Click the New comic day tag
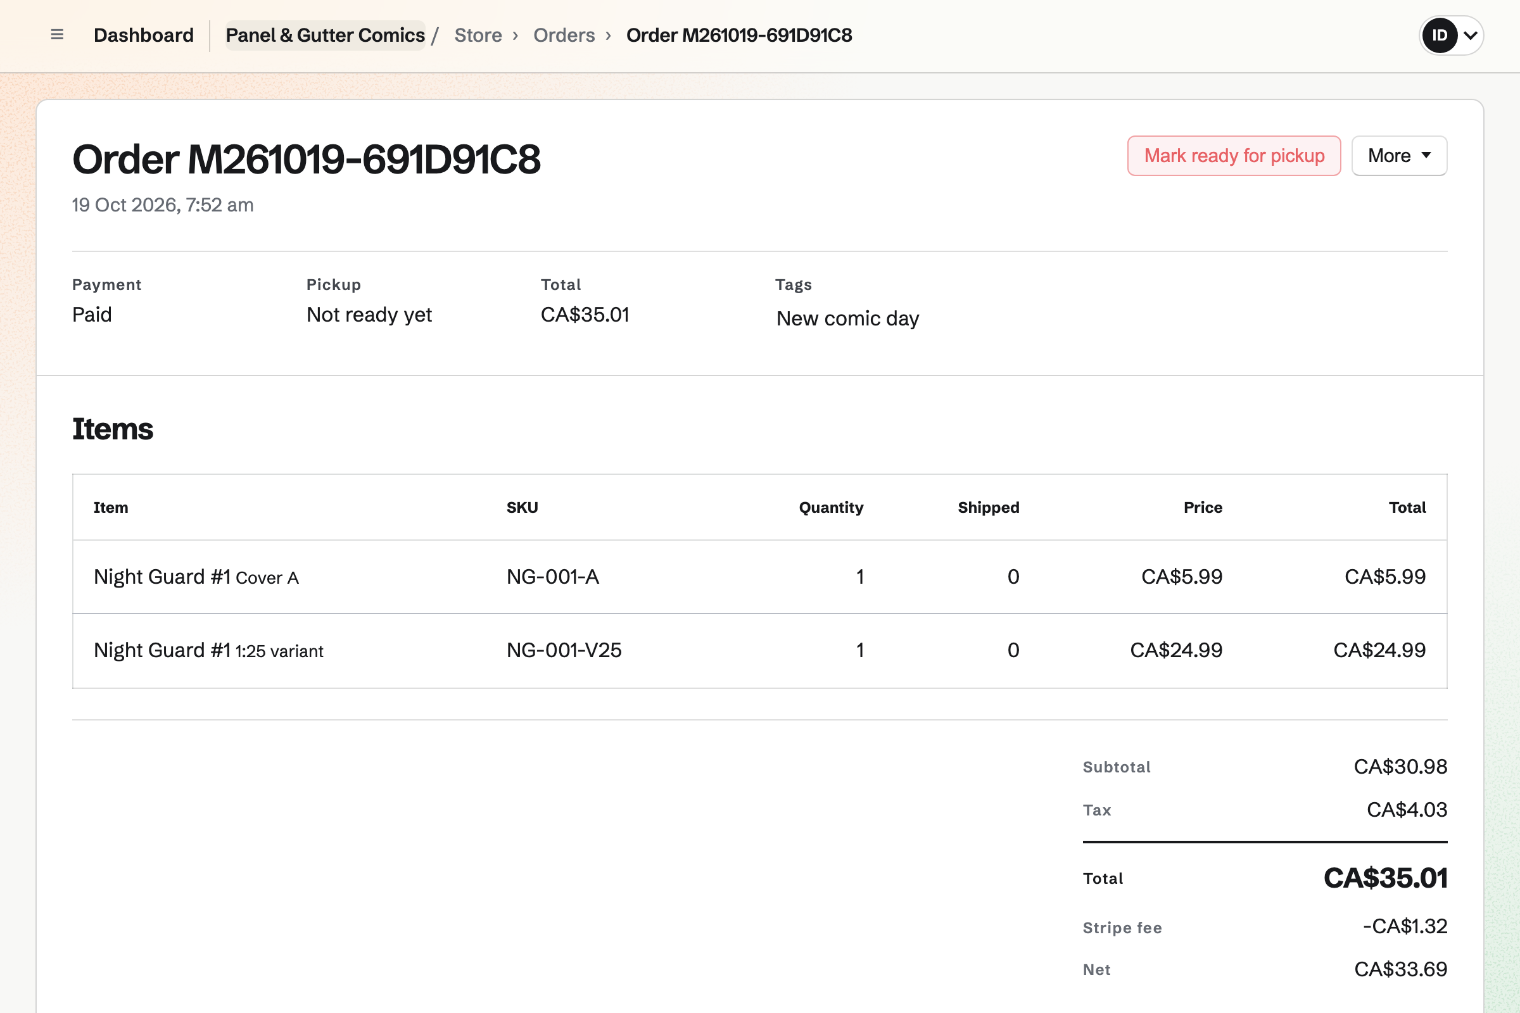Viewport: 1520px width, 1013px height. click(847, 318)
